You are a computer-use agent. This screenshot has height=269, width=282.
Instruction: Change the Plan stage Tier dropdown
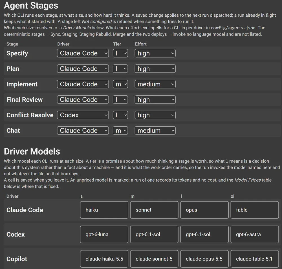(x=120, y=69)
